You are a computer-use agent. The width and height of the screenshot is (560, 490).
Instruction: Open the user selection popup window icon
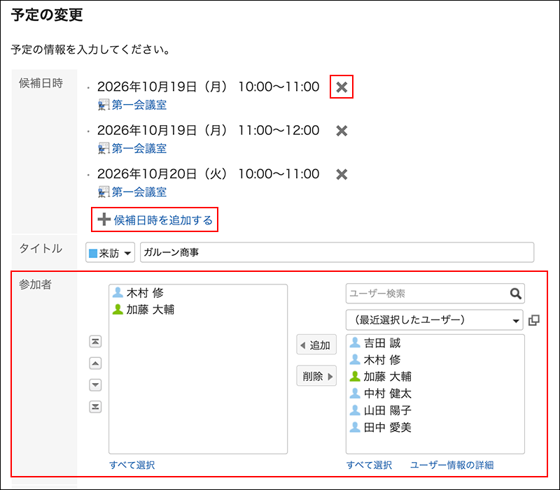534,320
